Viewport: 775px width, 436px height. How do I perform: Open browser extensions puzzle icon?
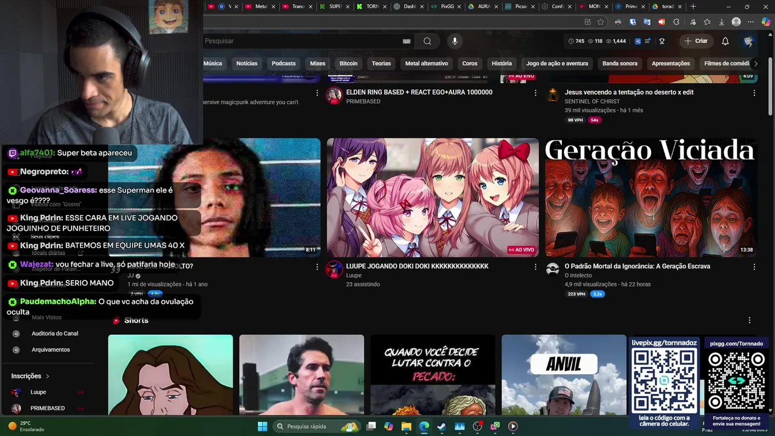pyautogui.click(x=676, y=22)
